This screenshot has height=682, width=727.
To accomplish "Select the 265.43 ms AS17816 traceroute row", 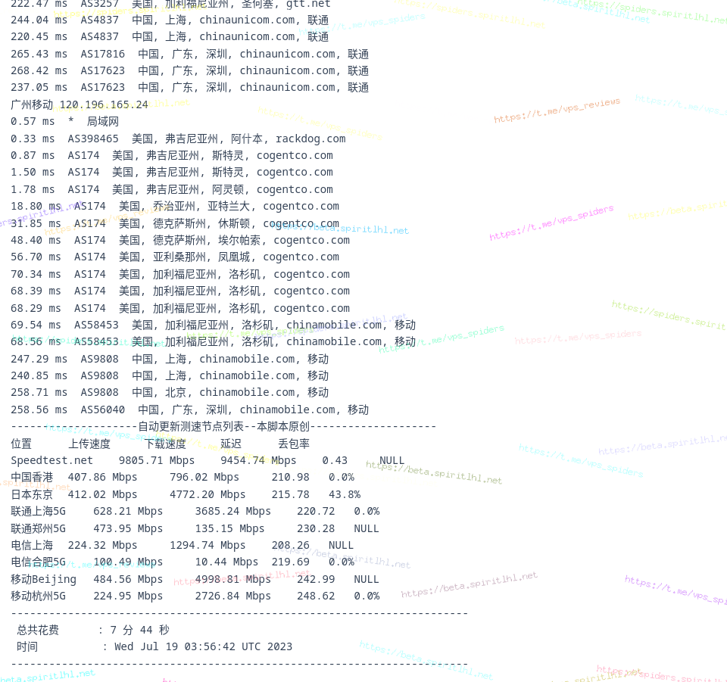I will coord(189,54).
